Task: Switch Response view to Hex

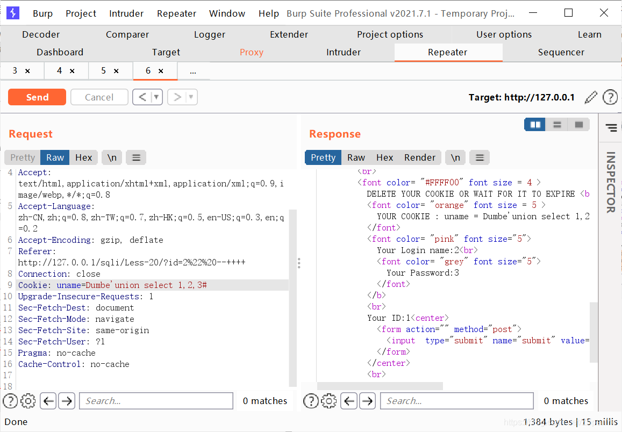Action: click(385, 157)
